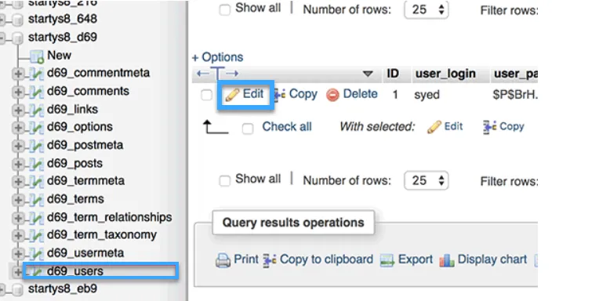Image resolution: width=610 pixels, height=301 pixels.
Task: Click the Export link text
Action: click(416, 259)
